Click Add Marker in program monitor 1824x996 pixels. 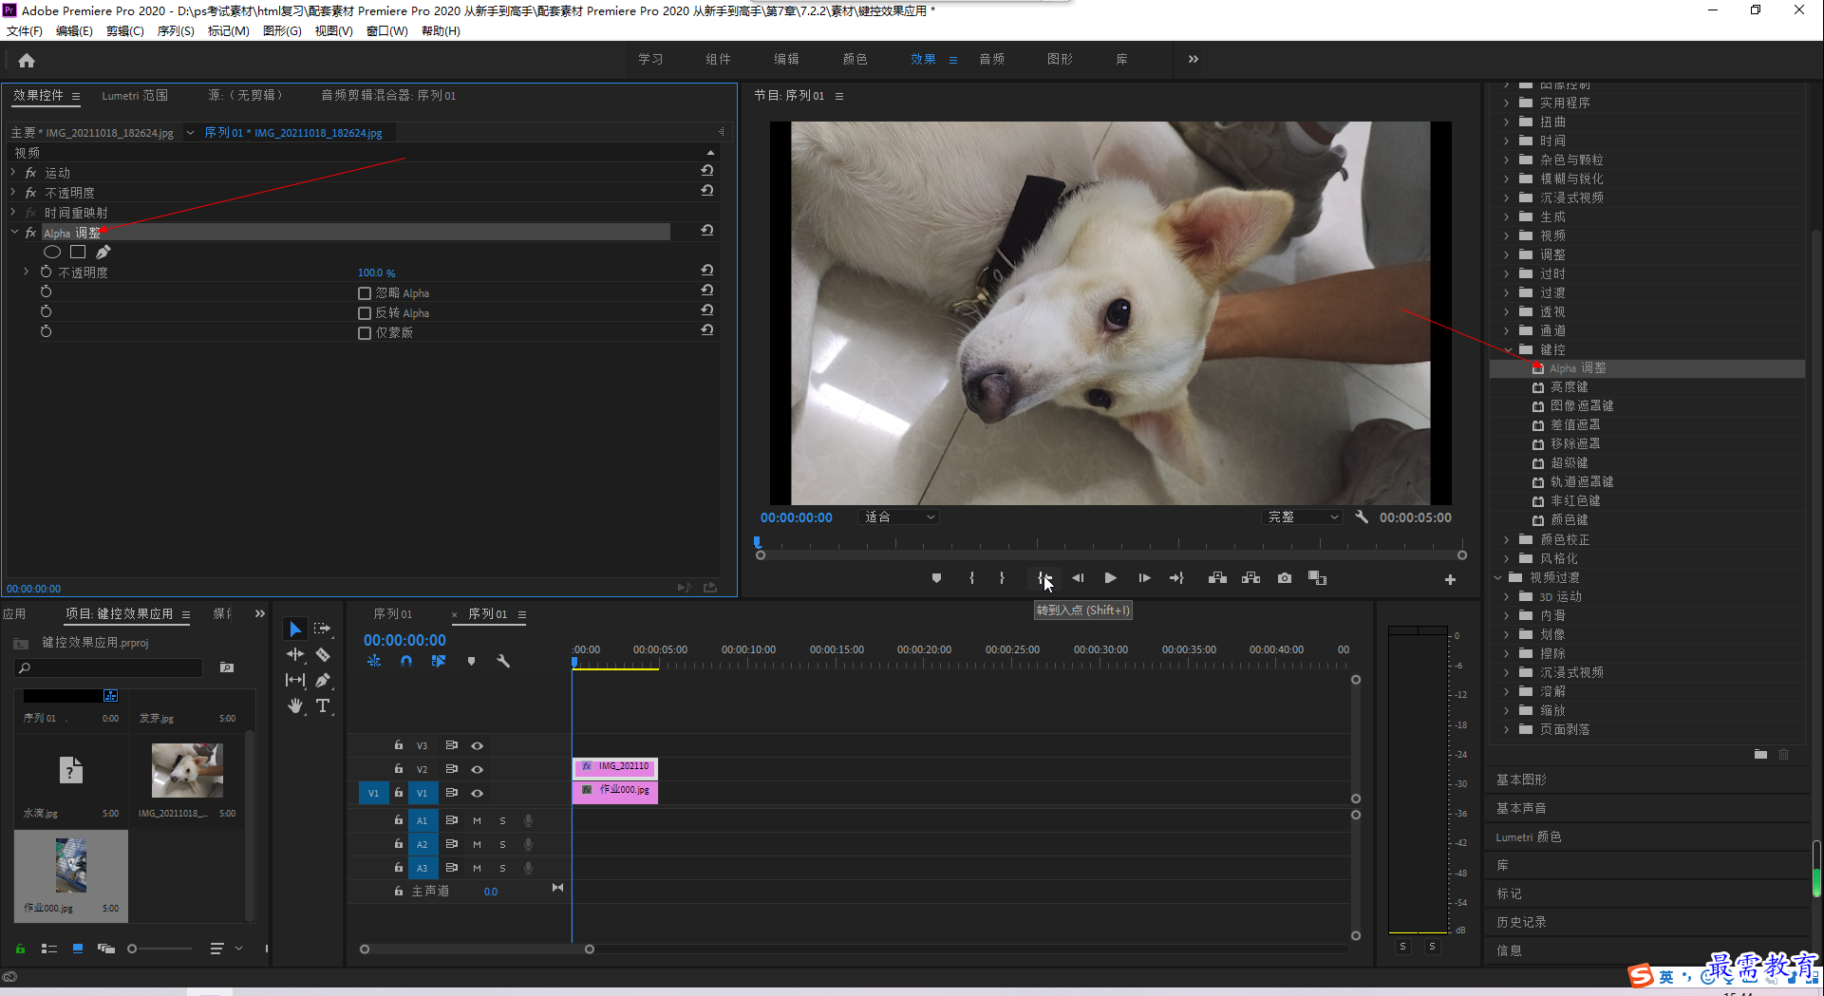[936, 578]
